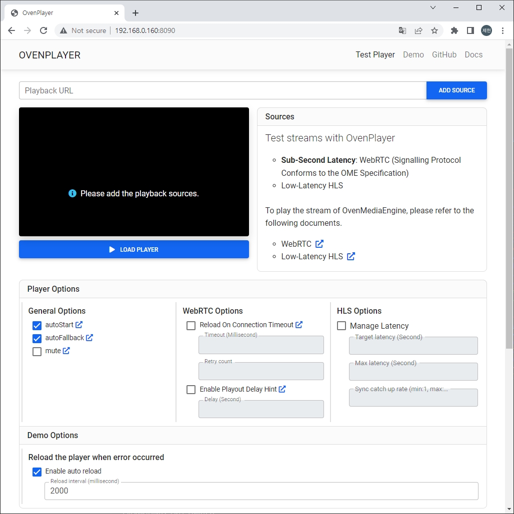Screen dimensions: 514x514
Task: Open Chrome's three-dot menu
Action: point(502,30)
